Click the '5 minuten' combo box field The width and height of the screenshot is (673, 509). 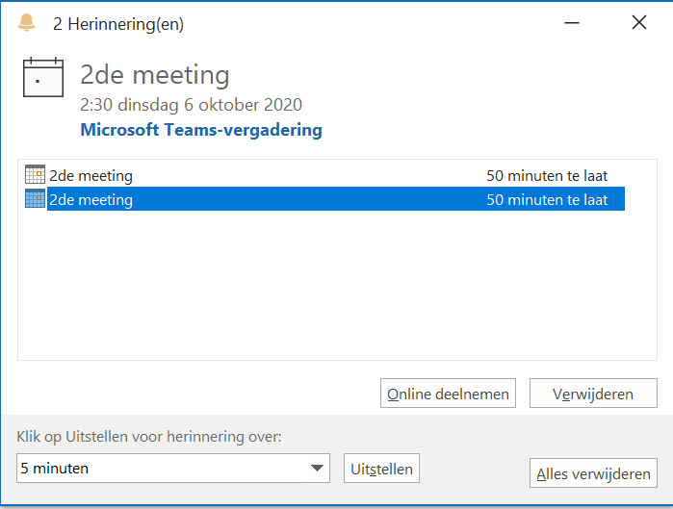173,469
